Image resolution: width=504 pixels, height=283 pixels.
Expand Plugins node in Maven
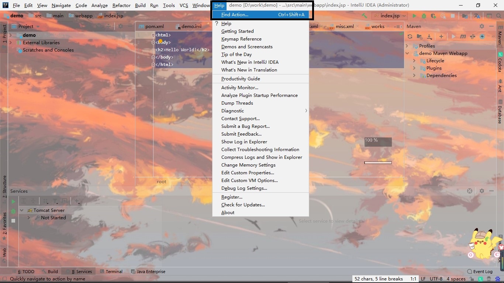tap(414, 68)
